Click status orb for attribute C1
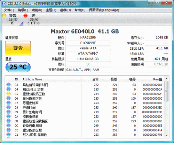 (8, 135)
